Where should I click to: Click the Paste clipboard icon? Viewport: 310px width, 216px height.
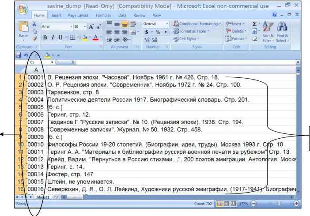coord(23,27)
